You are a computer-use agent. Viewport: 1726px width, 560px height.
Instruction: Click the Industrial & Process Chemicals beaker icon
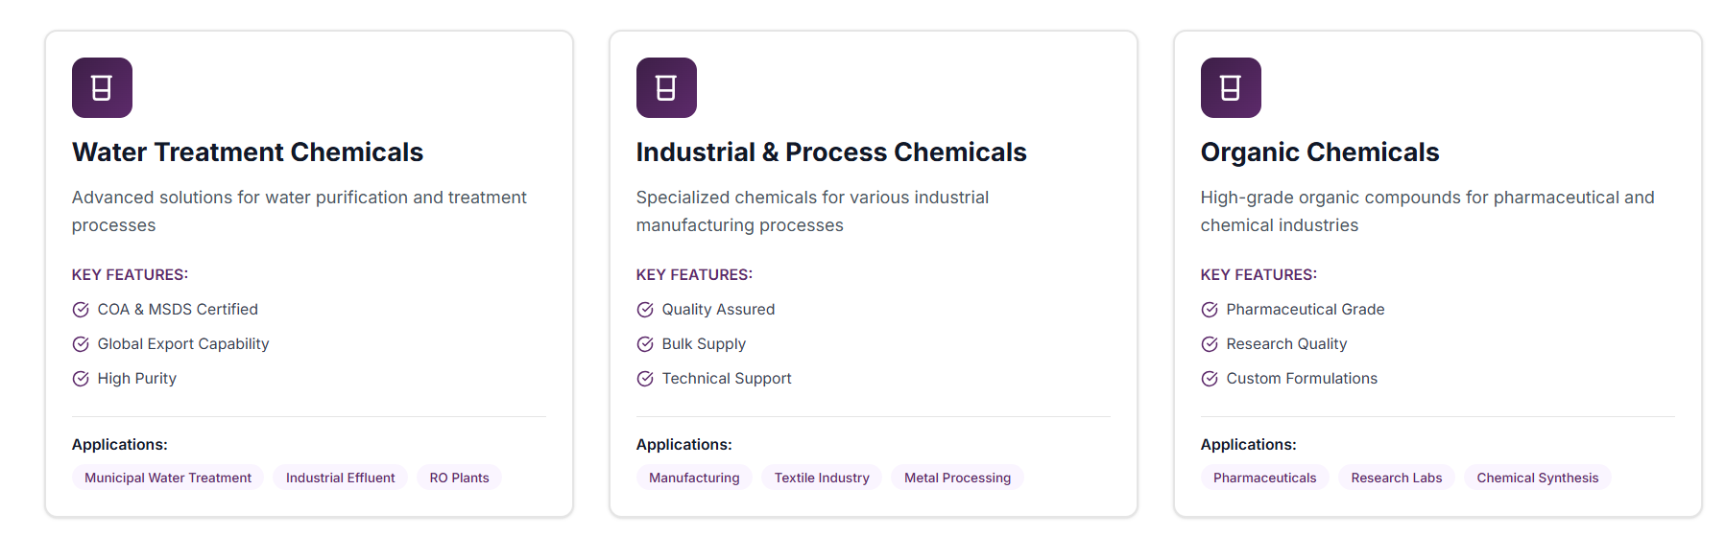(666, 88)
